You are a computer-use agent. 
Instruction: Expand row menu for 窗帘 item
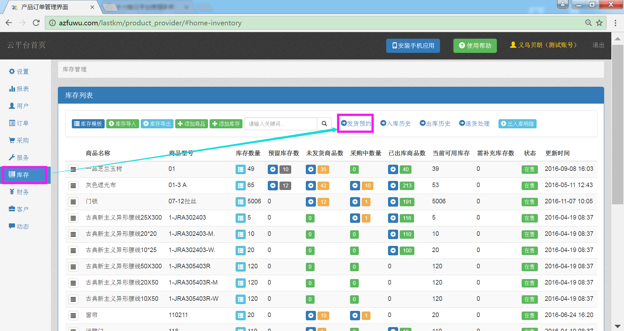tap(73, 315)
